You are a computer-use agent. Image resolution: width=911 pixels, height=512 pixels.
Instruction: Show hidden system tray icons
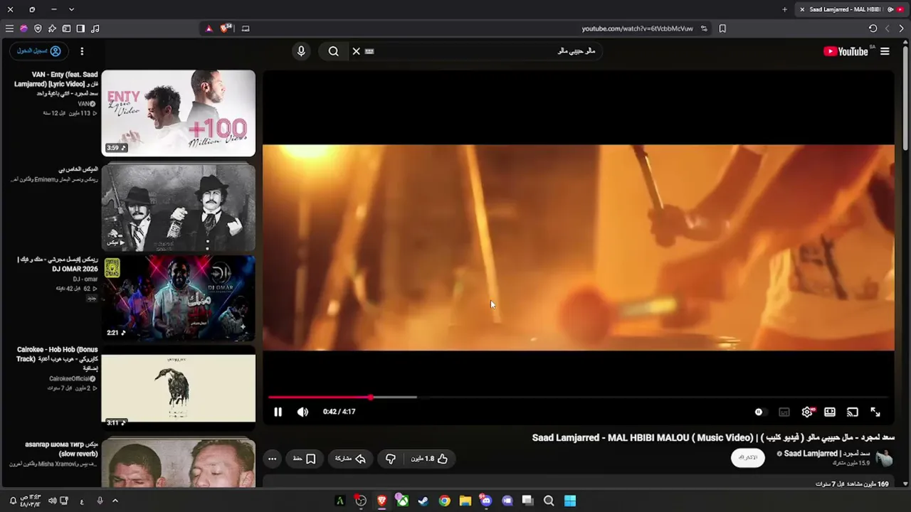click(x=115, y=501)
